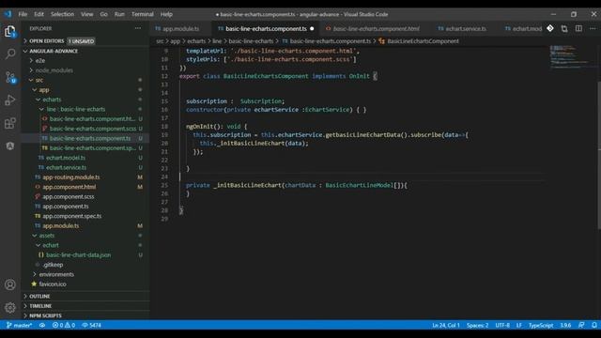Open the Help menu
Viewport: 601px width, 338px height.
pos(166,14)
